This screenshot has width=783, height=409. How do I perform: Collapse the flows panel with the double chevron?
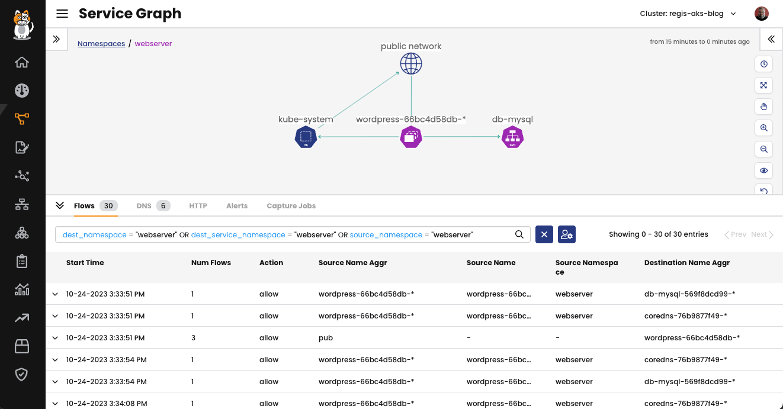[x=59, y=205]
